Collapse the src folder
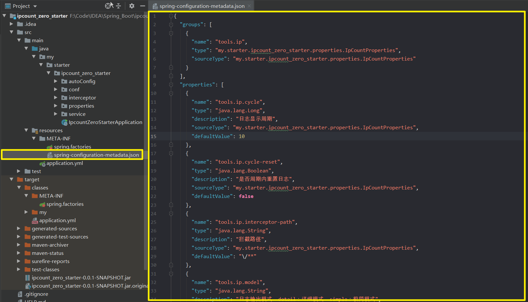The width and height of the screenshot is (528, 302). [x=11, y=32]
